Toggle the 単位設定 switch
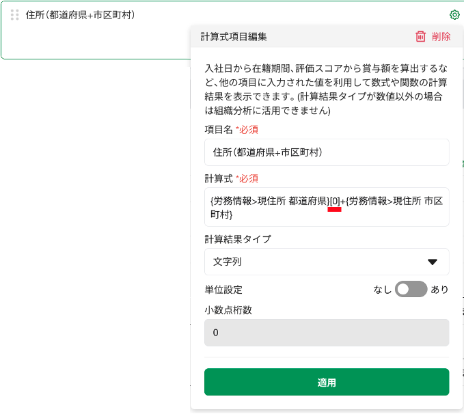The height and width of the screenshot is (414, 464). click(412, 290)
